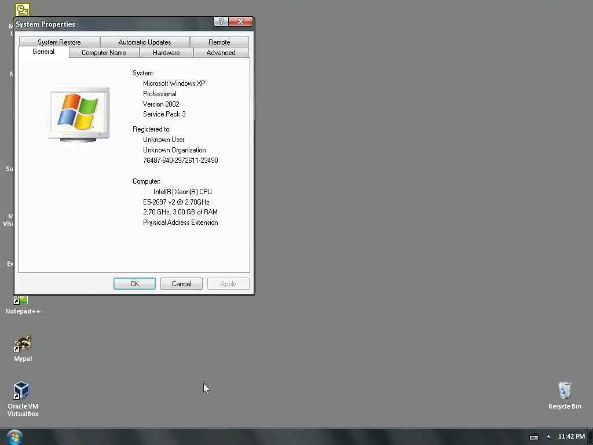This screenshot has width=593, height=445.
Task: Go to the Computer Name tab
Action: point(104,53)
